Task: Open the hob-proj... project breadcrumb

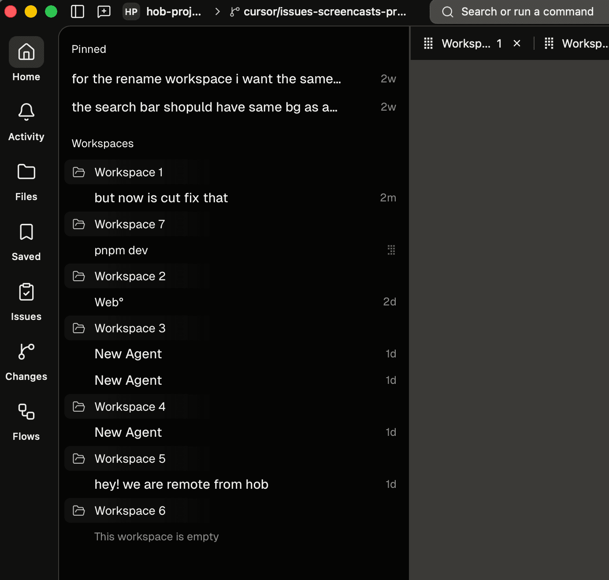Action: pyautogui.click(x=174, y=12)
